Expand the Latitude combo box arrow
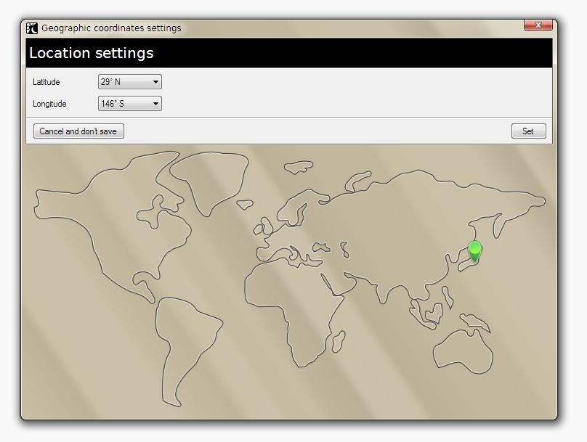The width and height of the screenshot is (587, 442). 155,81
